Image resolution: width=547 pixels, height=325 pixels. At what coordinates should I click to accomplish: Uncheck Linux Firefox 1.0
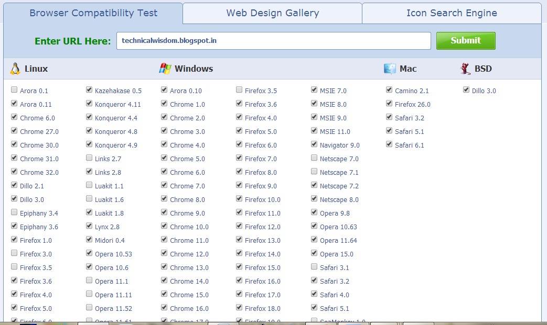tap(14, 239)
